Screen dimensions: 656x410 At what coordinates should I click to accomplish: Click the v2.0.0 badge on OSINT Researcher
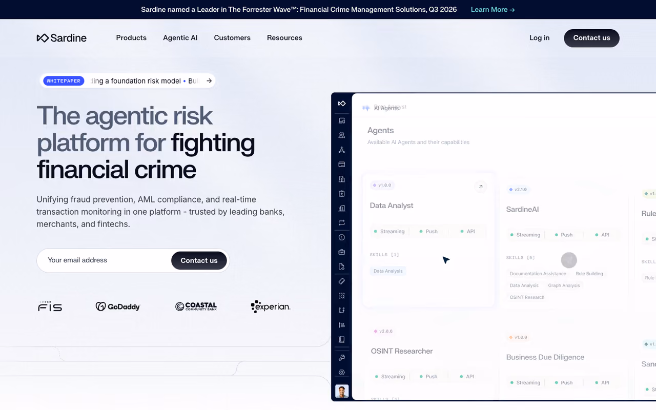(383, 331)
